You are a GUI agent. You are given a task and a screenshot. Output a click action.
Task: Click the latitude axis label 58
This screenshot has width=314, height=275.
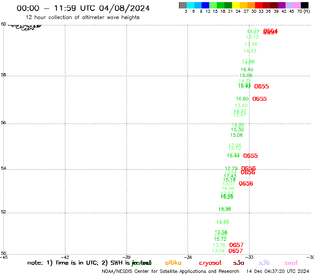[x=3, y=75]
